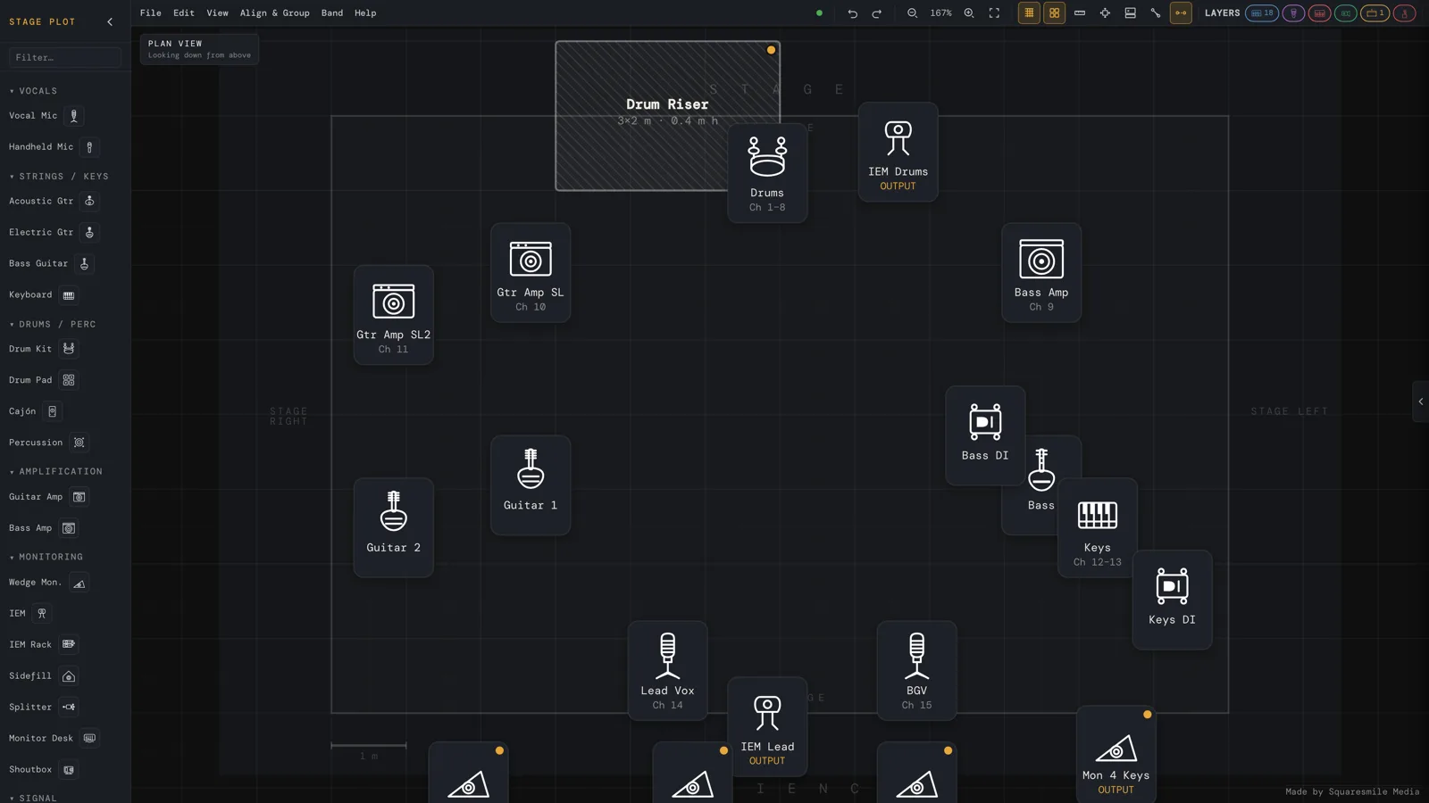The width and height of the screenshot is (1429, 803).
Task: Expand the right-edge side panel
Action: point(1420,401)
